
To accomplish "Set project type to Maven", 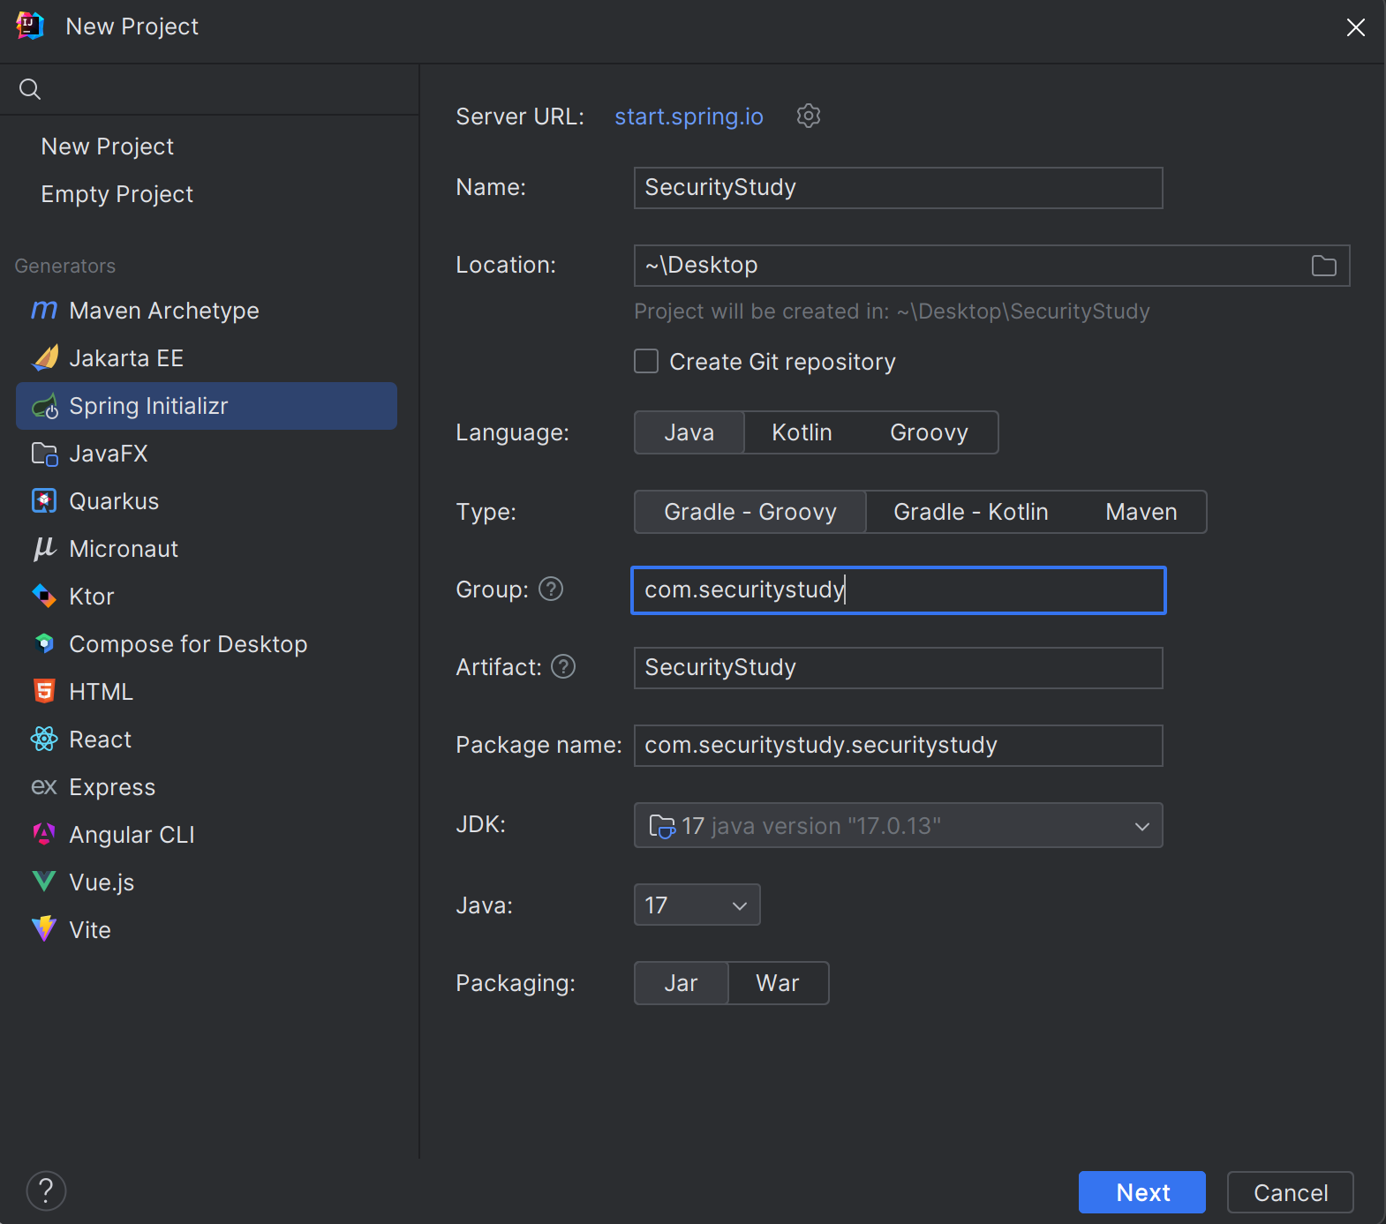I will [1141, 512].
